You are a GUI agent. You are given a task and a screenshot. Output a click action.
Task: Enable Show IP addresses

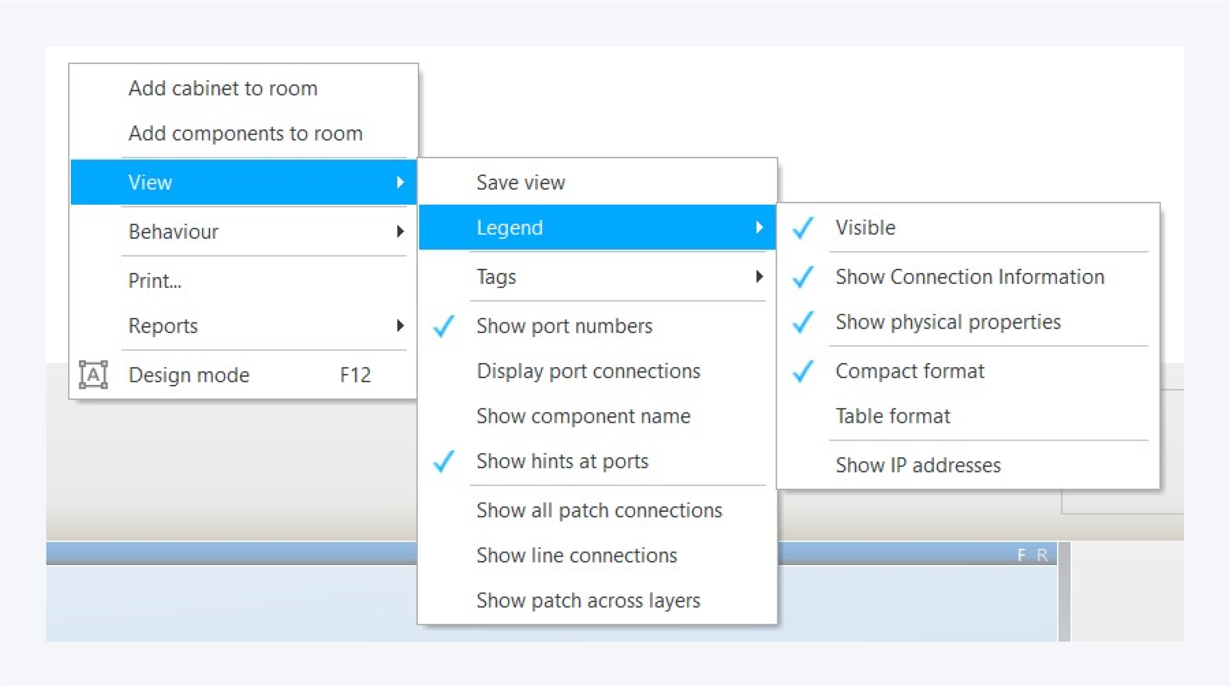917,465
